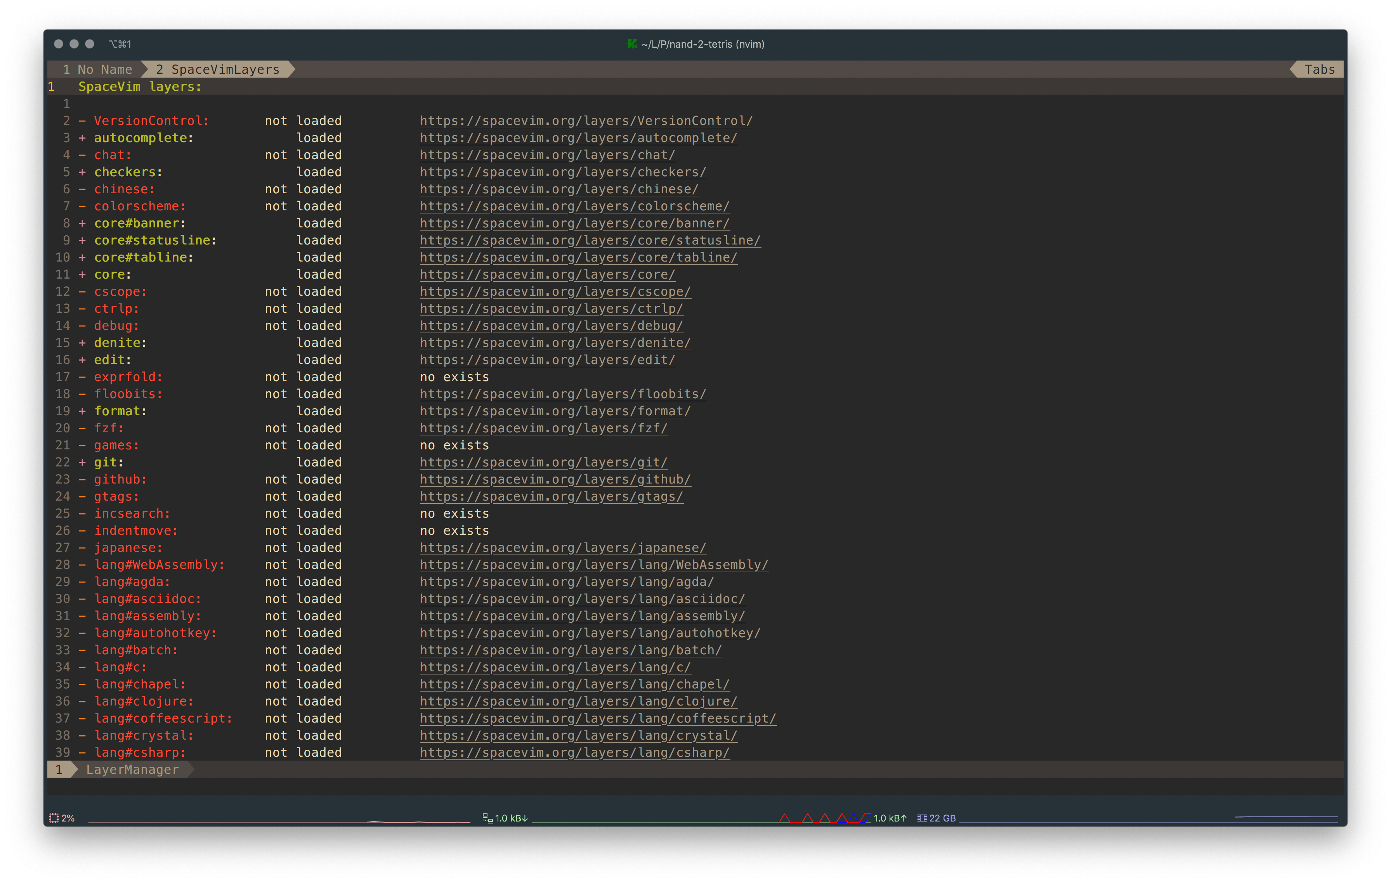Image resolution: width=1391 pixels, height=884 pixels.
Task: Click the nvim icon in title bar
Action: [x=633, y=44]
